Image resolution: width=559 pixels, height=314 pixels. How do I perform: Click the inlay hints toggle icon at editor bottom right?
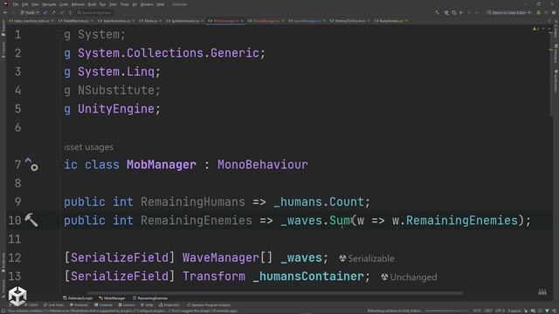tap(542, 292)
